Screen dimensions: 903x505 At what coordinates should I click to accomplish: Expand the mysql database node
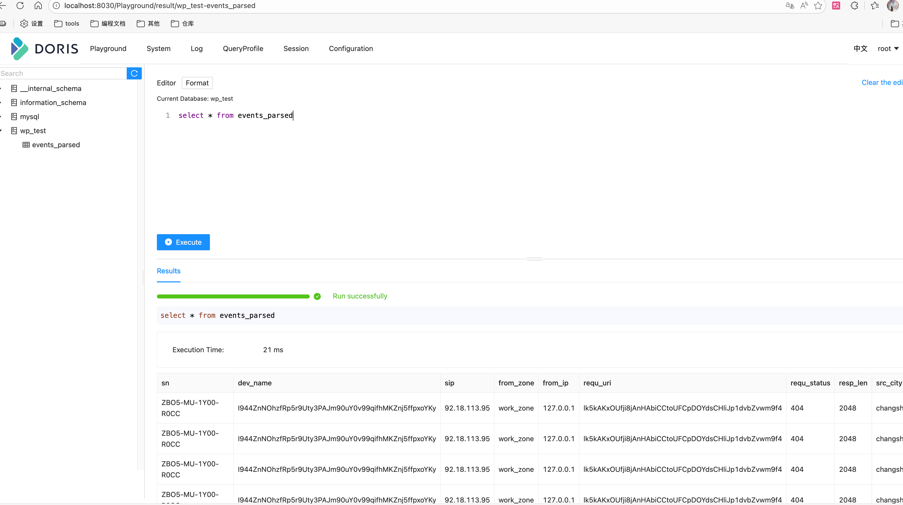(x=1, y=117)
